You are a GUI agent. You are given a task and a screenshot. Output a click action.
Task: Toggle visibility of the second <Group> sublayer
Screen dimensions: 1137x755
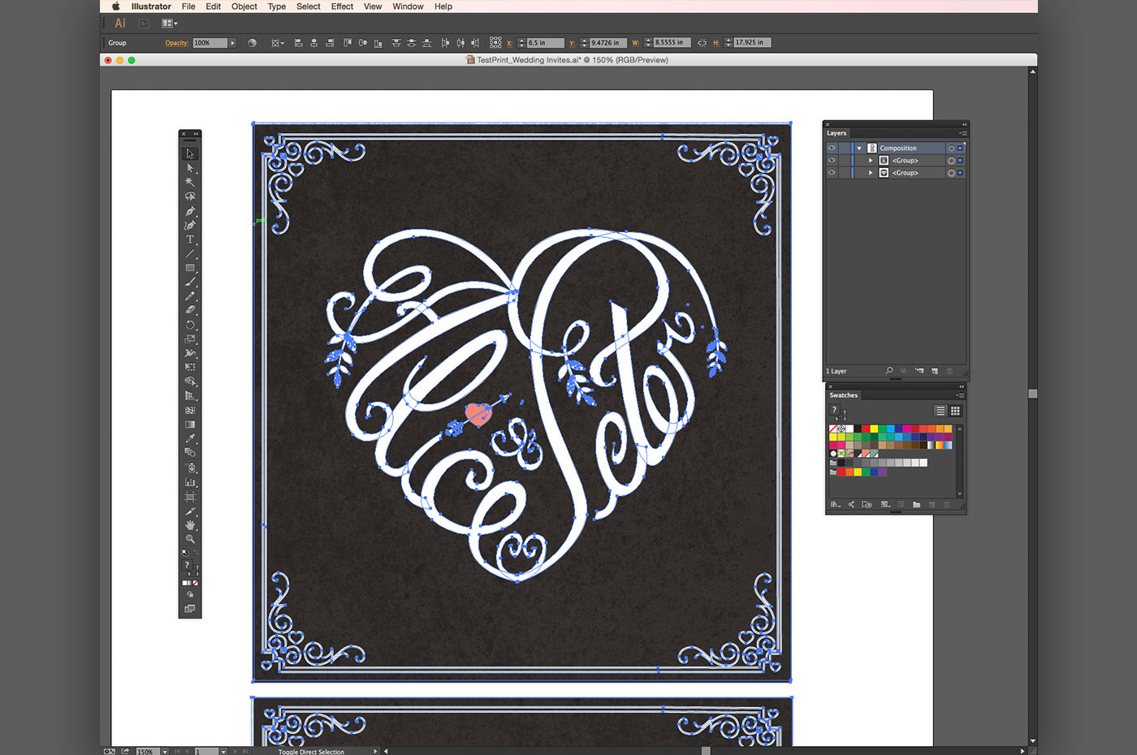[x=832, y=172]
